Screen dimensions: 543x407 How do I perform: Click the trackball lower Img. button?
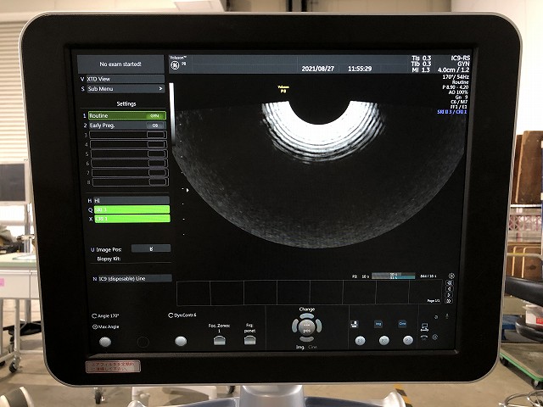(x=306, y=339)
